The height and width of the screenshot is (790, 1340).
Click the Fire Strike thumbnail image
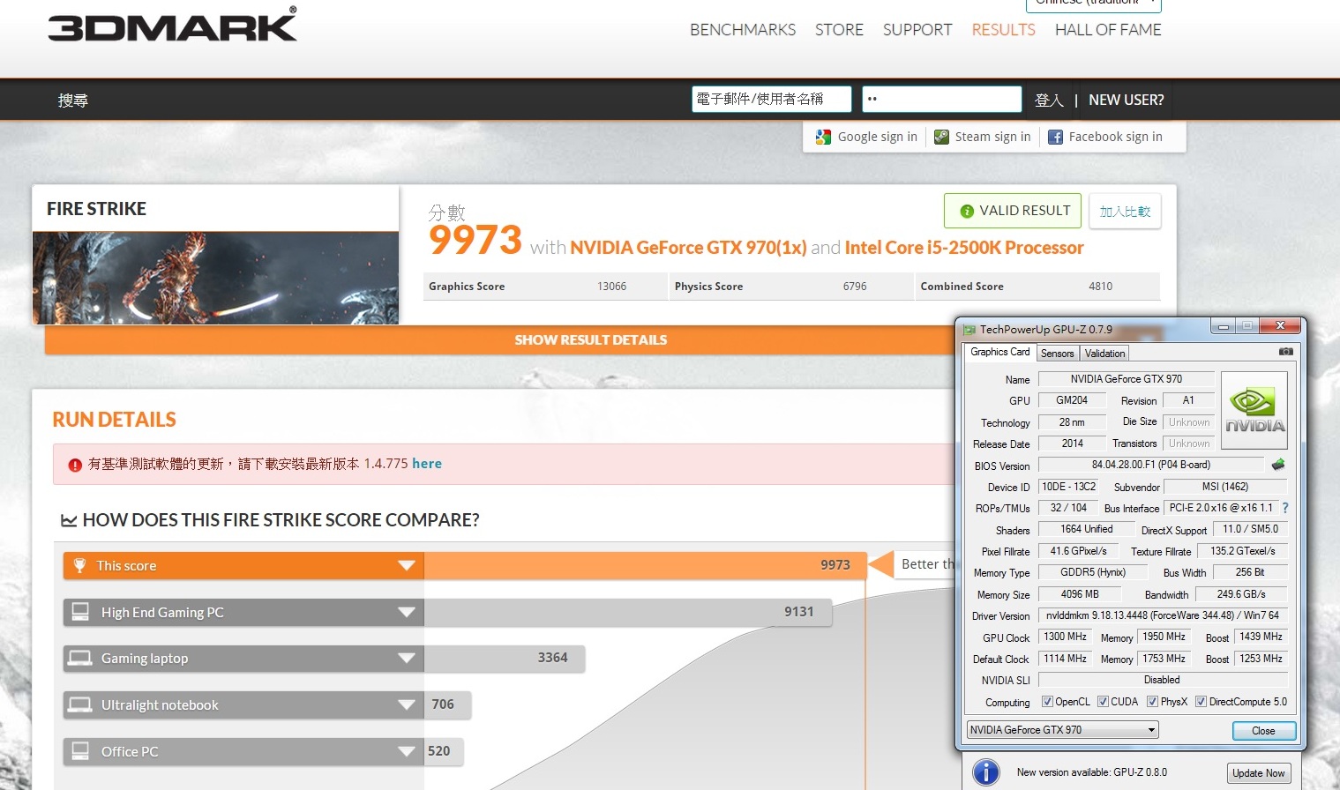(x=215, y=278)
